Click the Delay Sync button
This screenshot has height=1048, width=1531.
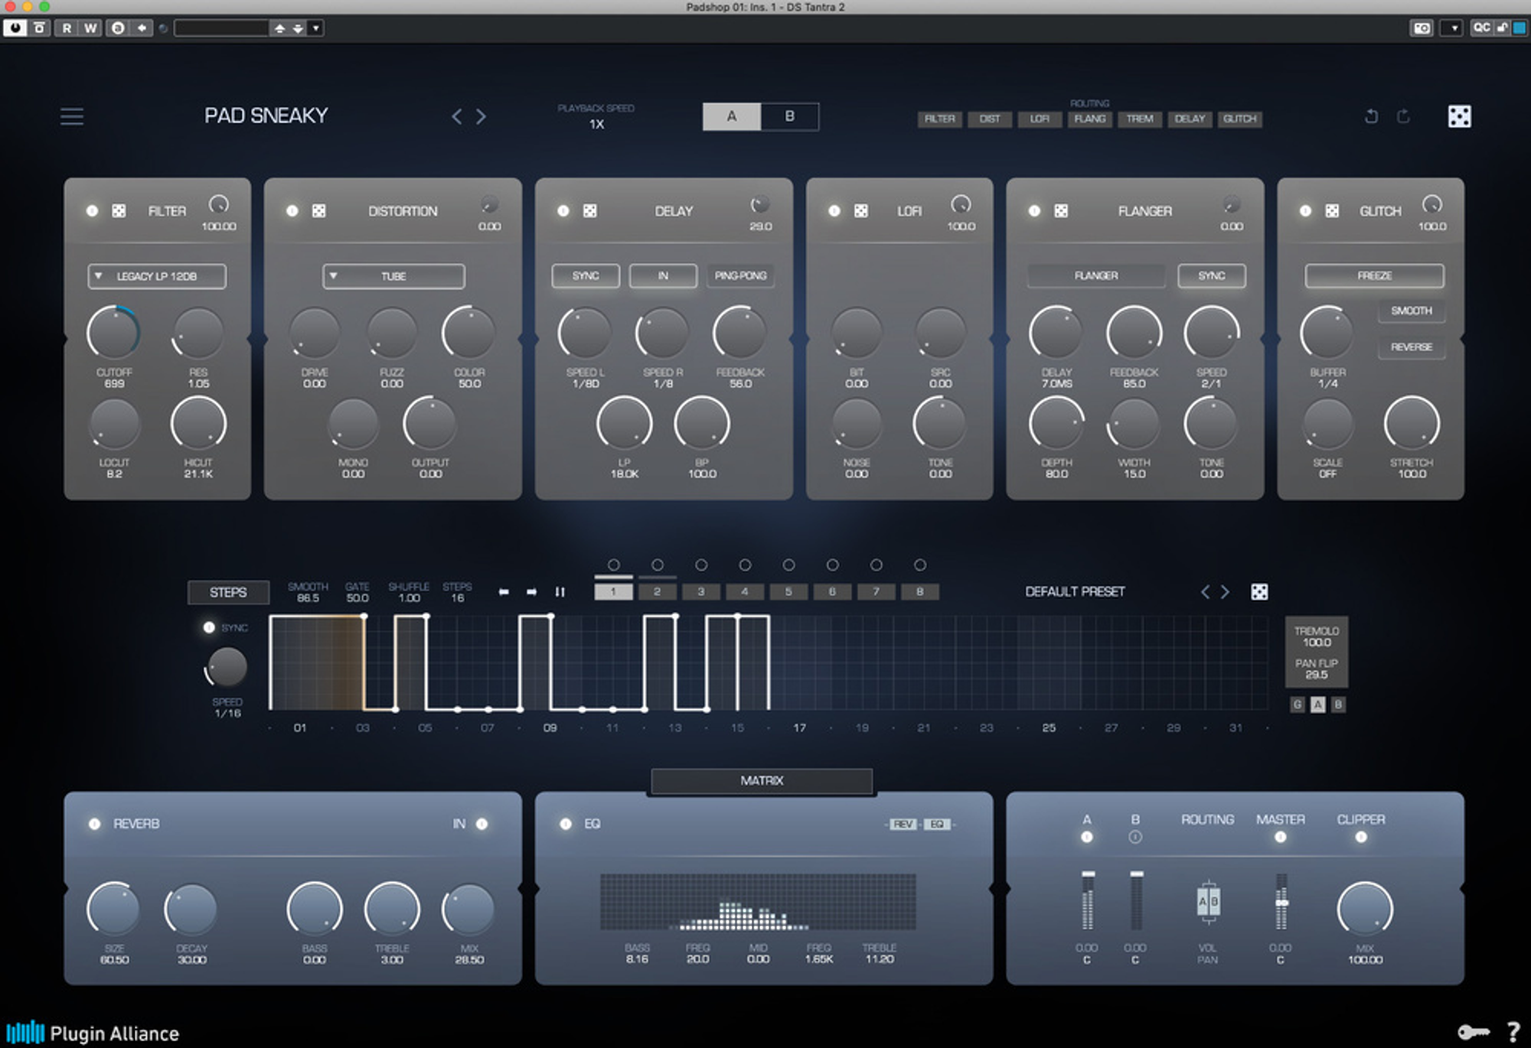click(586, 275)
